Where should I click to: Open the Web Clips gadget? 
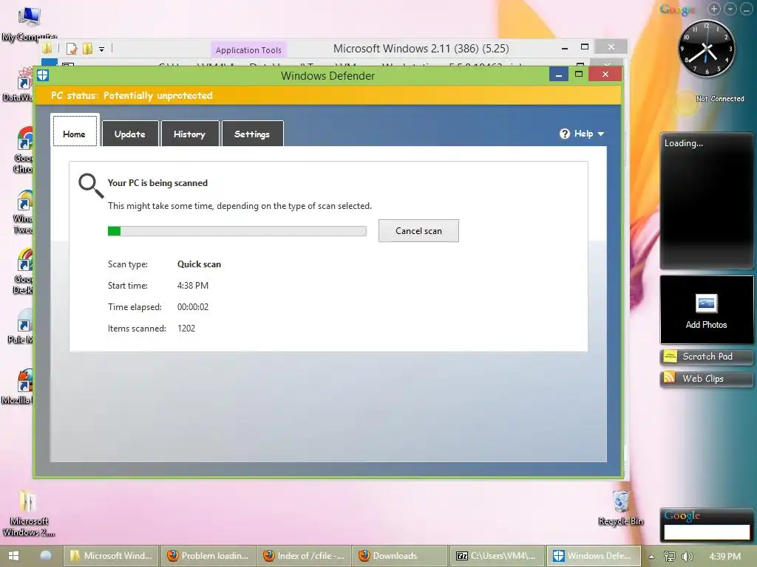point(706,379)
